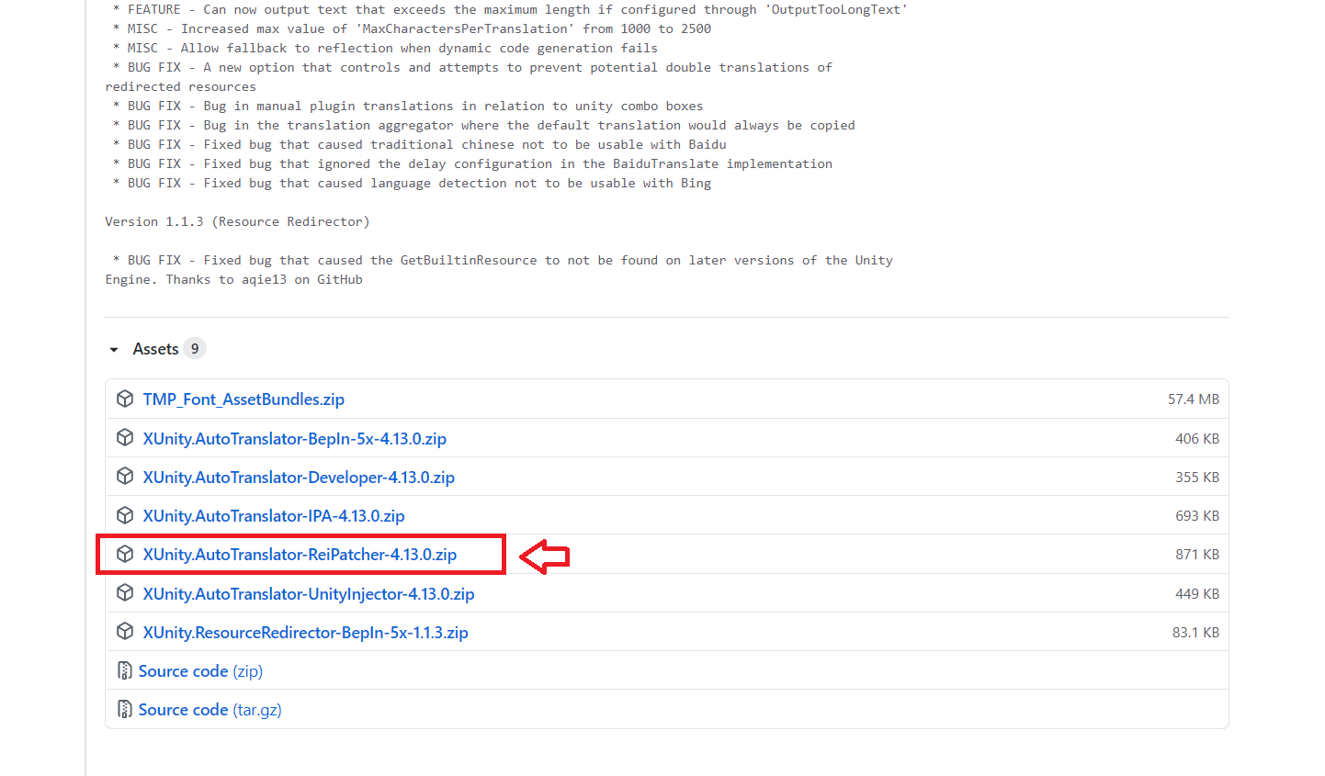Click the BUG FIX line about traditional chinese Baidu
Screen dimensions: 1325x776
pyautogui.click(x=419, y=144)
